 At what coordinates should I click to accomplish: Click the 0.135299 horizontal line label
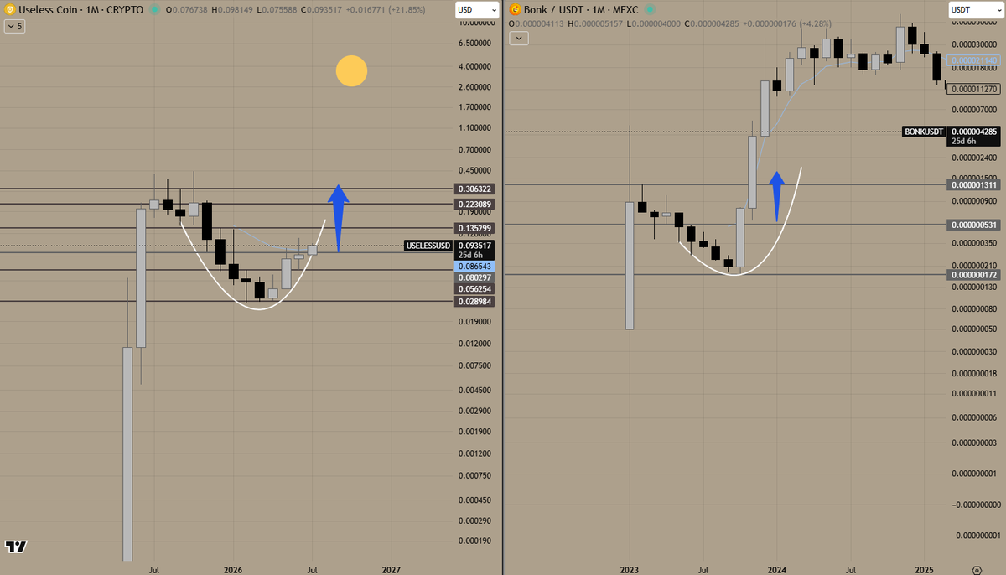pos(474,228)
